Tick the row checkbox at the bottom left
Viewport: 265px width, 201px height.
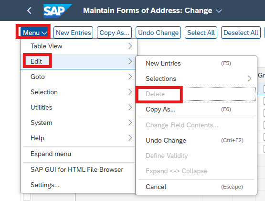27,197
